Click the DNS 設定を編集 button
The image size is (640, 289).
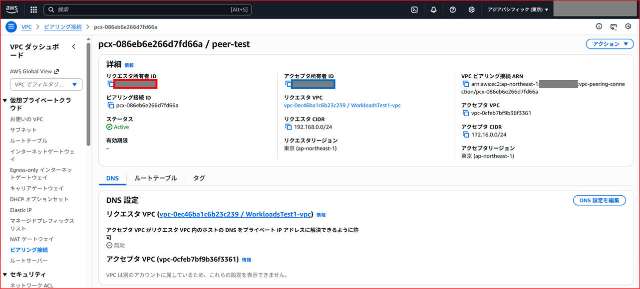click(599, 200)
